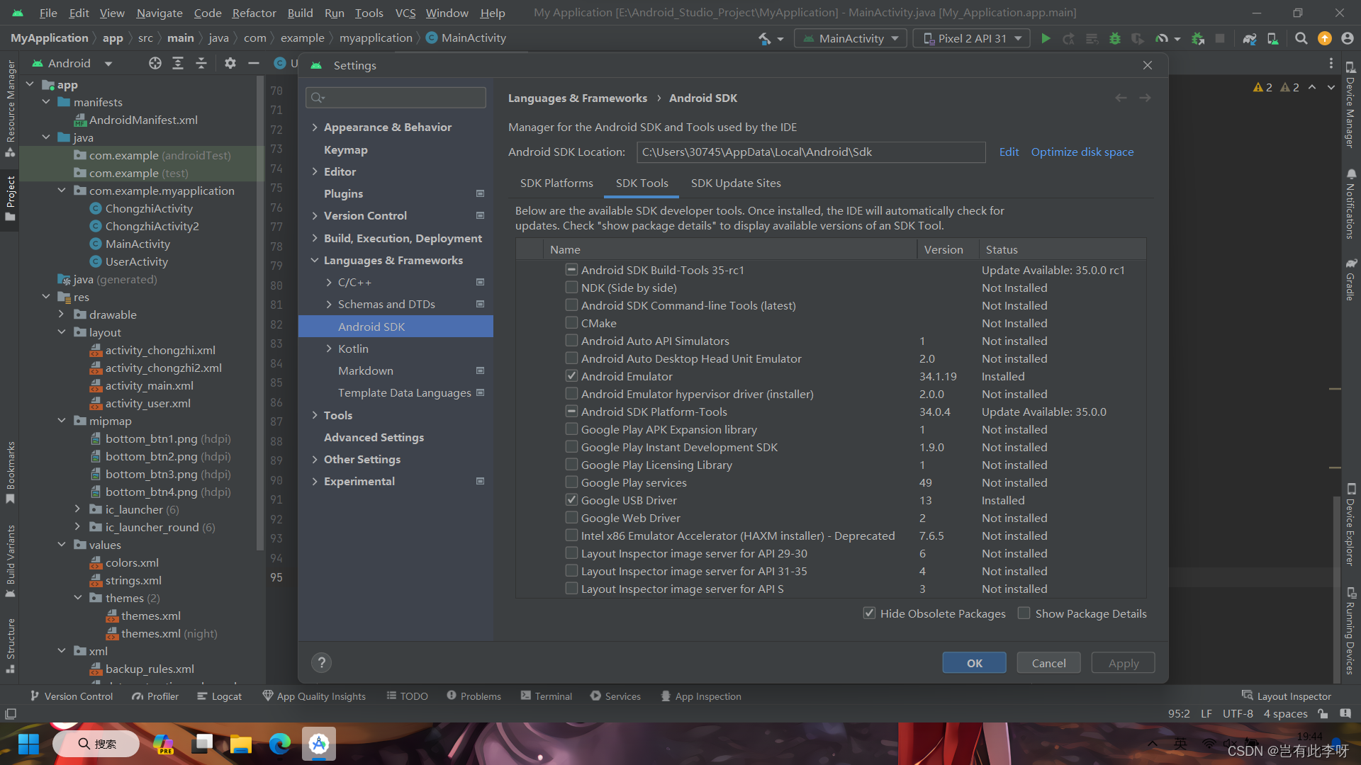
Task: Check NDK (Side by side) checkbox
Action: tap(571, 288)
